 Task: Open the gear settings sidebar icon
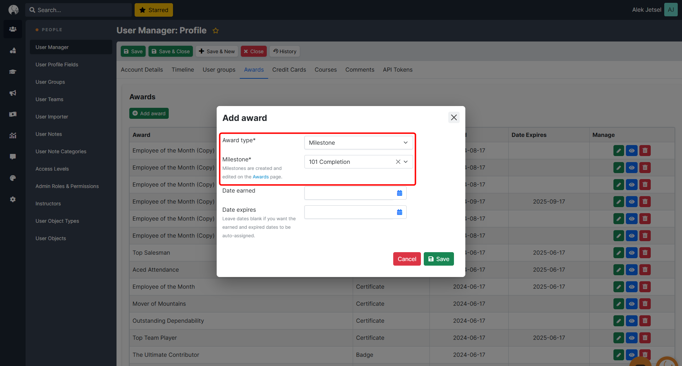click(13, 199)
